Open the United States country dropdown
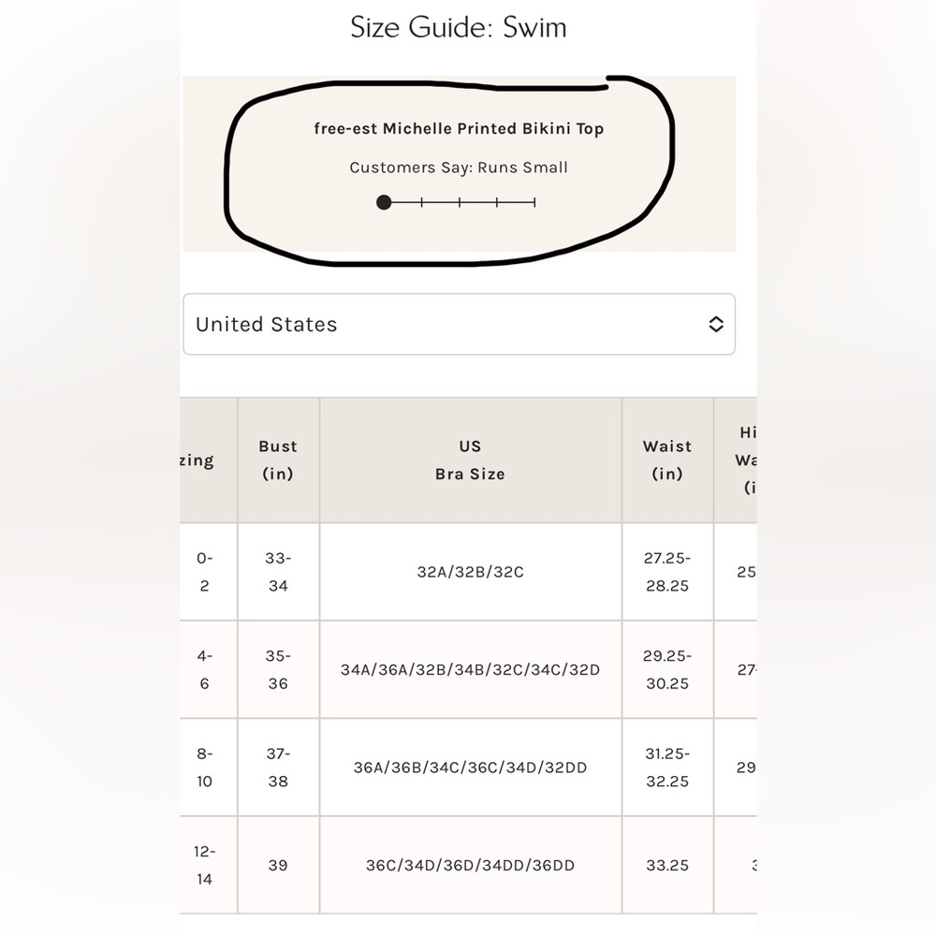Image resolution: width=936 pixels, height=936 pixels. click(459, 324)
